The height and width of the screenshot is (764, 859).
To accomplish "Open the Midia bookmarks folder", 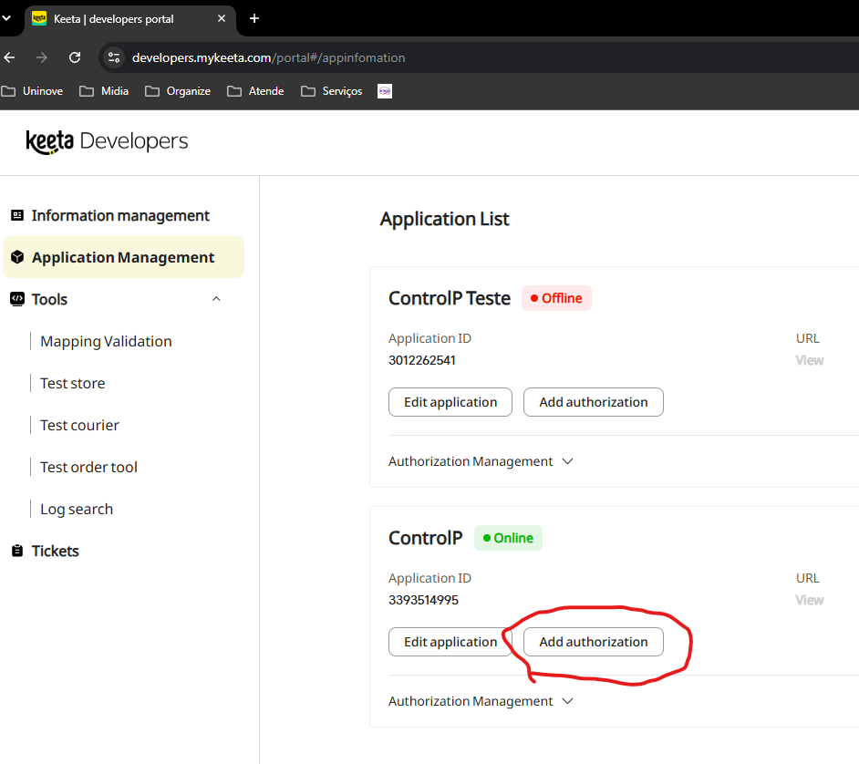I will coord(104,91).
